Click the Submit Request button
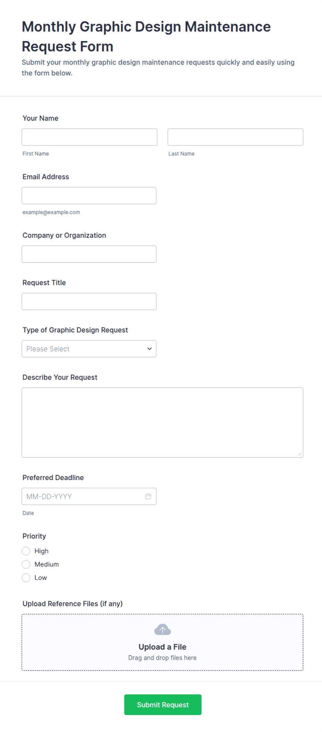322x732 pixels. tap(163, 705)
